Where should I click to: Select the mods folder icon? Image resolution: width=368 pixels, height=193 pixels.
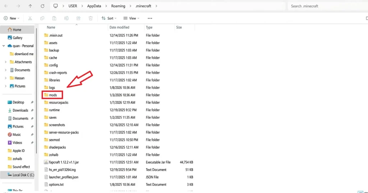tap(46, 95)
